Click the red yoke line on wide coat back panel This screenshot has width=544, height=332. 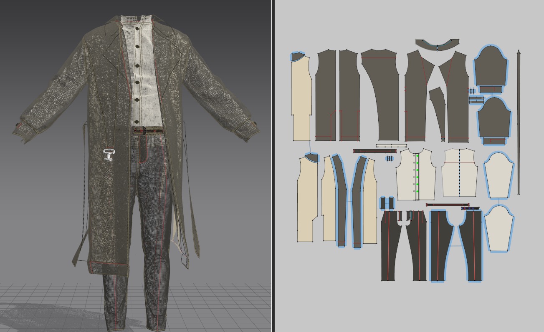pyautogui.click(x=379, y=57)
